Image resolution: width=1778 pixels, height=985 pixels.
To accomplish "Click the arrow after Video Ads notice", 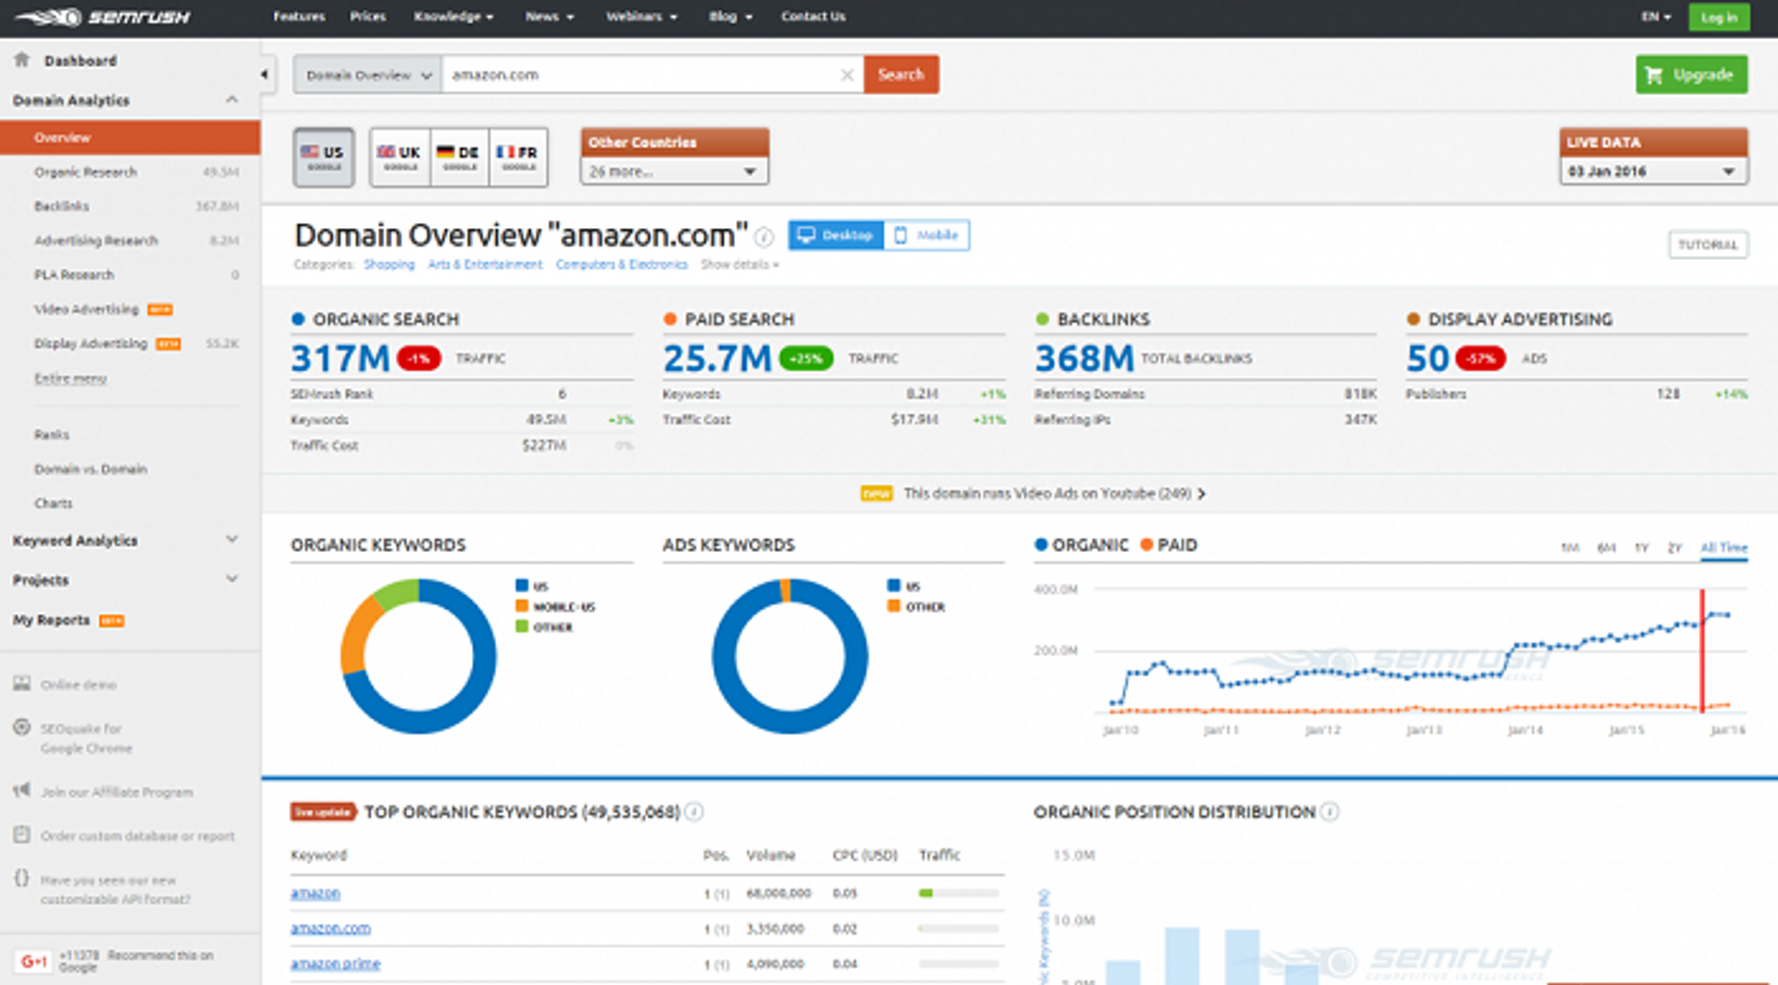I will tap(1202, 494).
